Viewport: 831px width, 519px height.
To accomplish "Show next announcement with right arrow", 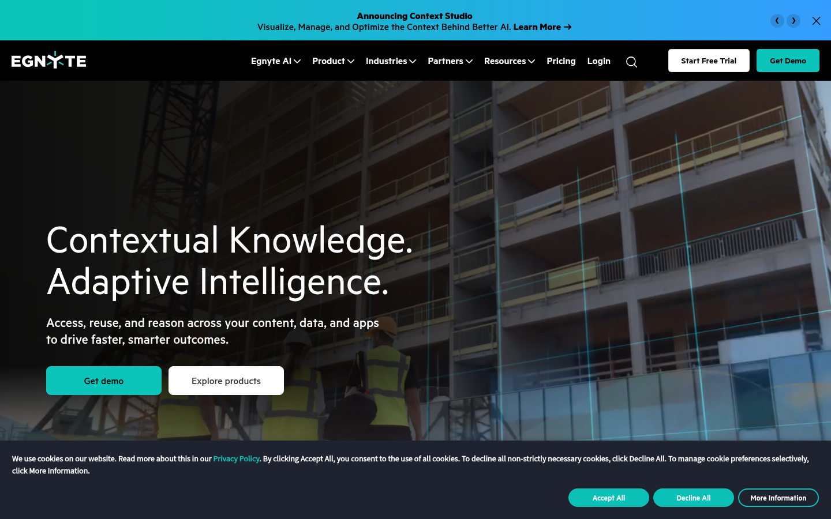I will coord(793,21).
